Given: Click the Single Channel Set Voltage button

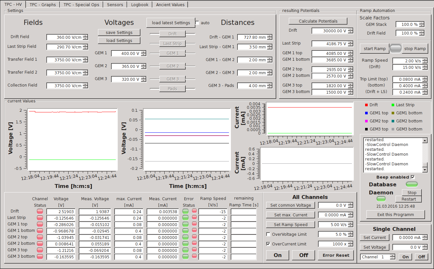Looking at the screenshot, I should pos(374,247).
